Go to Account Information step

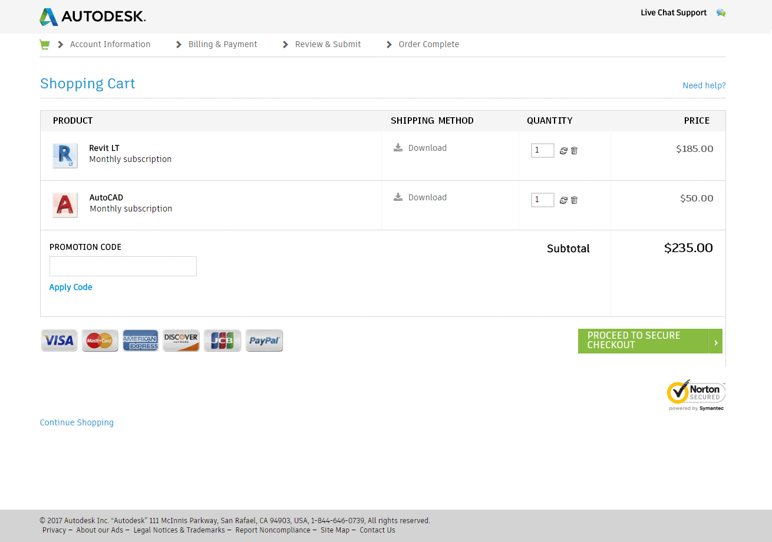coord(110,44)
